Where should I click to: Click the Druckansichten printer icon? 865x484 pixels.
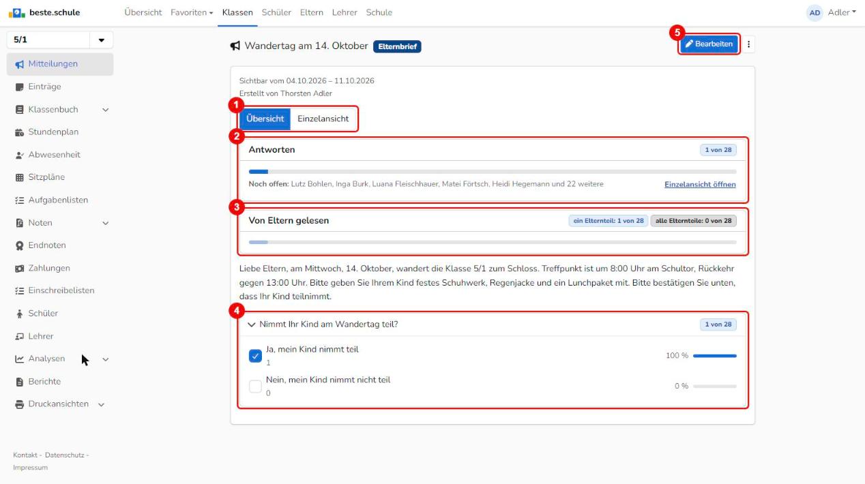coord(19,404)
